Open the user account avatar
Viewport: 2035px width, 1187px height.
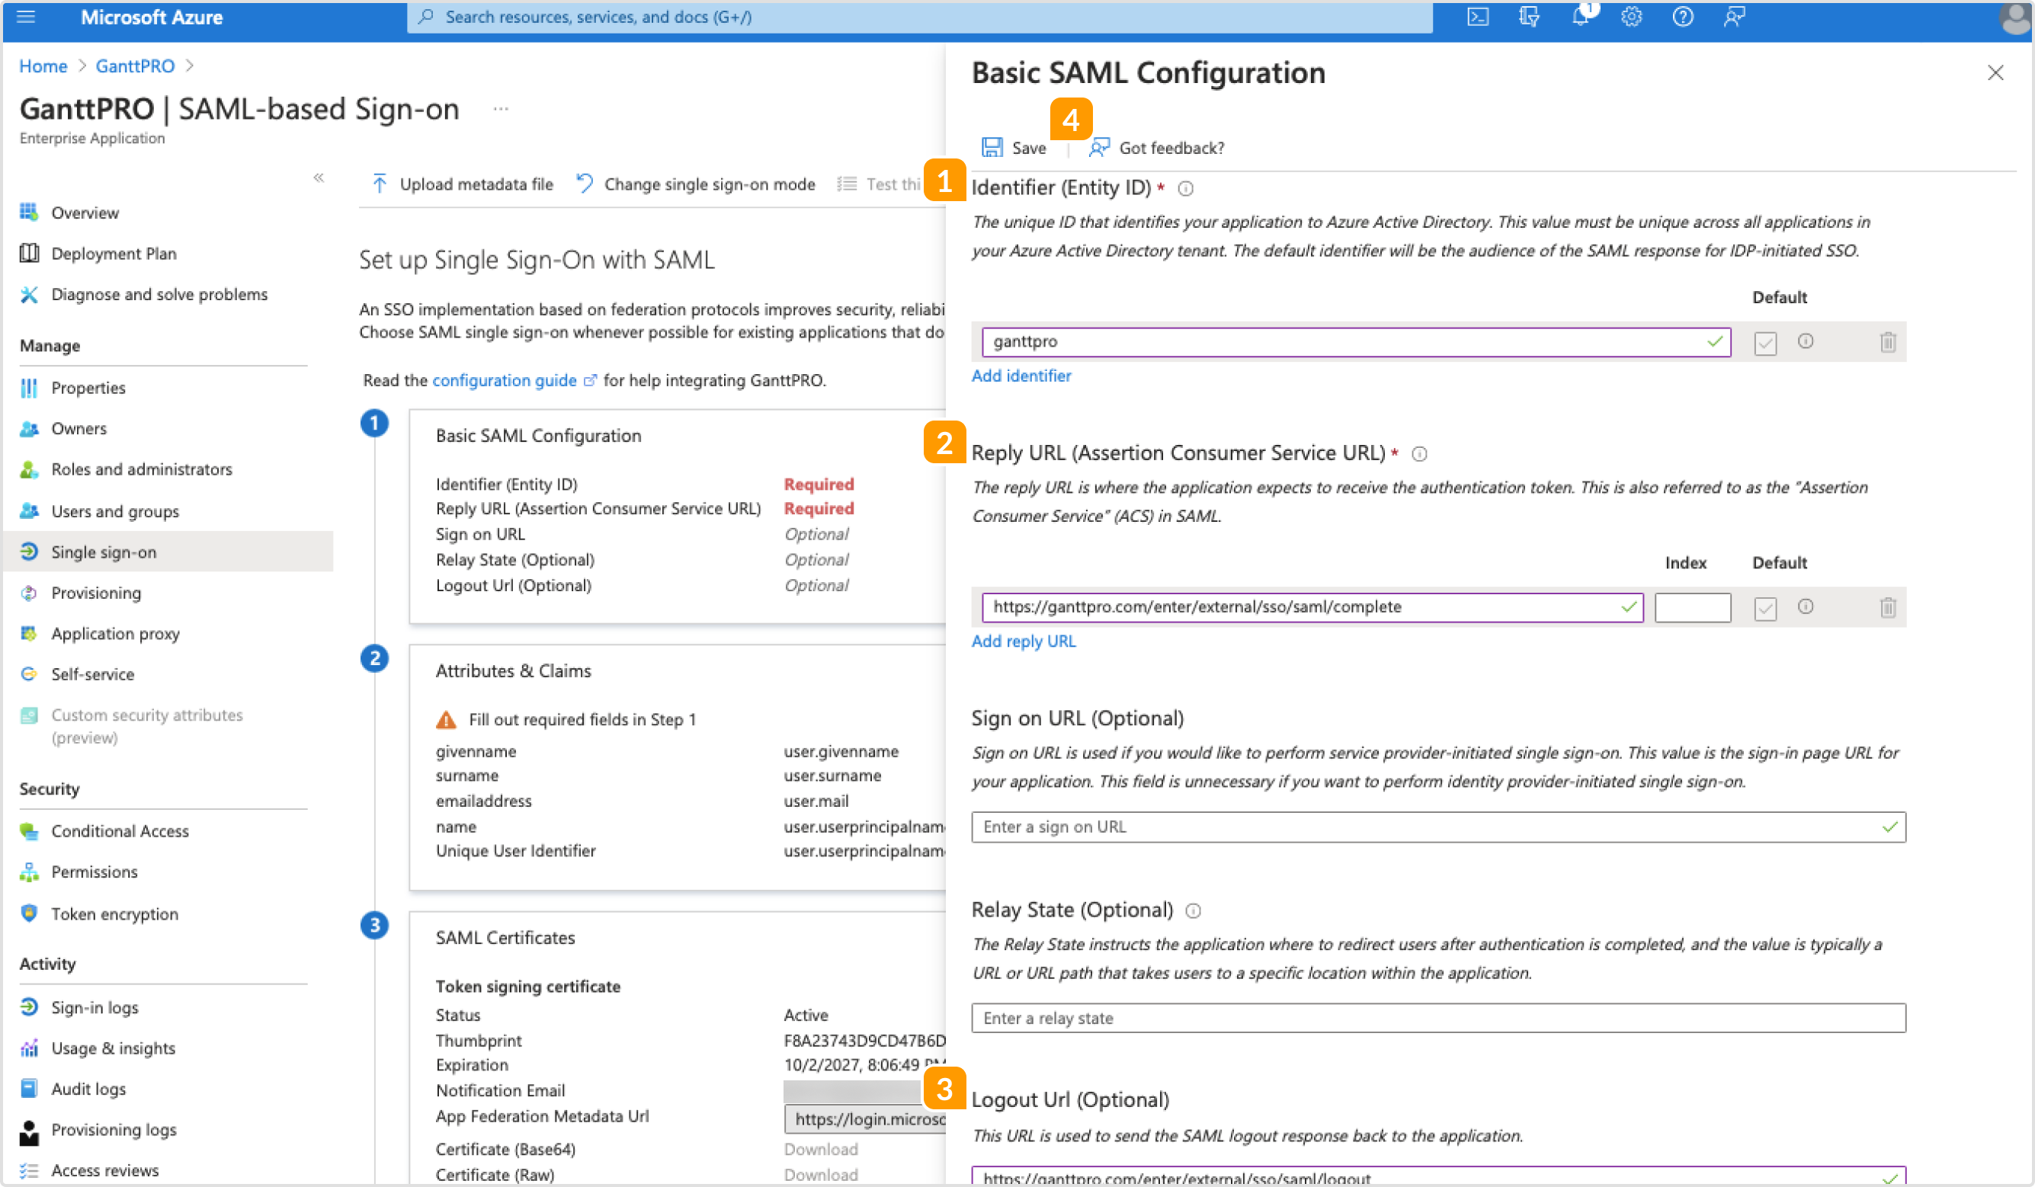tap(2015, 18)
